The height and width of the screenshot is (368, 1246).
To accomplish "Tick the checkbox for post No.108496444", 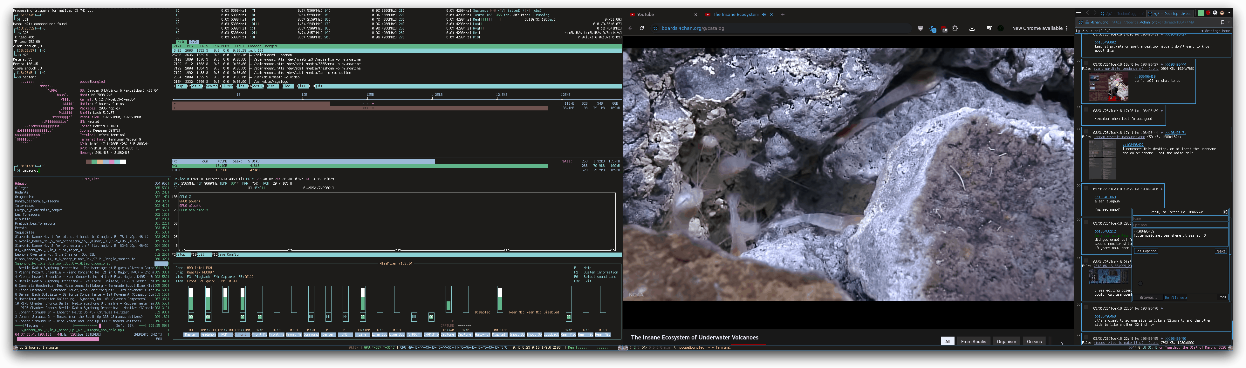I will tap(1086, 132).
